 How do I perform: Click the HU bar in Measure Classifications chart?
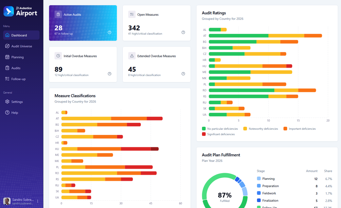(x=110, y=149)
